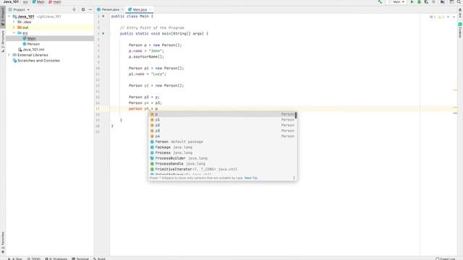Click the Next Tip link in completion popup
The height and width of the screenshot is (260, 463).
(x=251, y=178)
